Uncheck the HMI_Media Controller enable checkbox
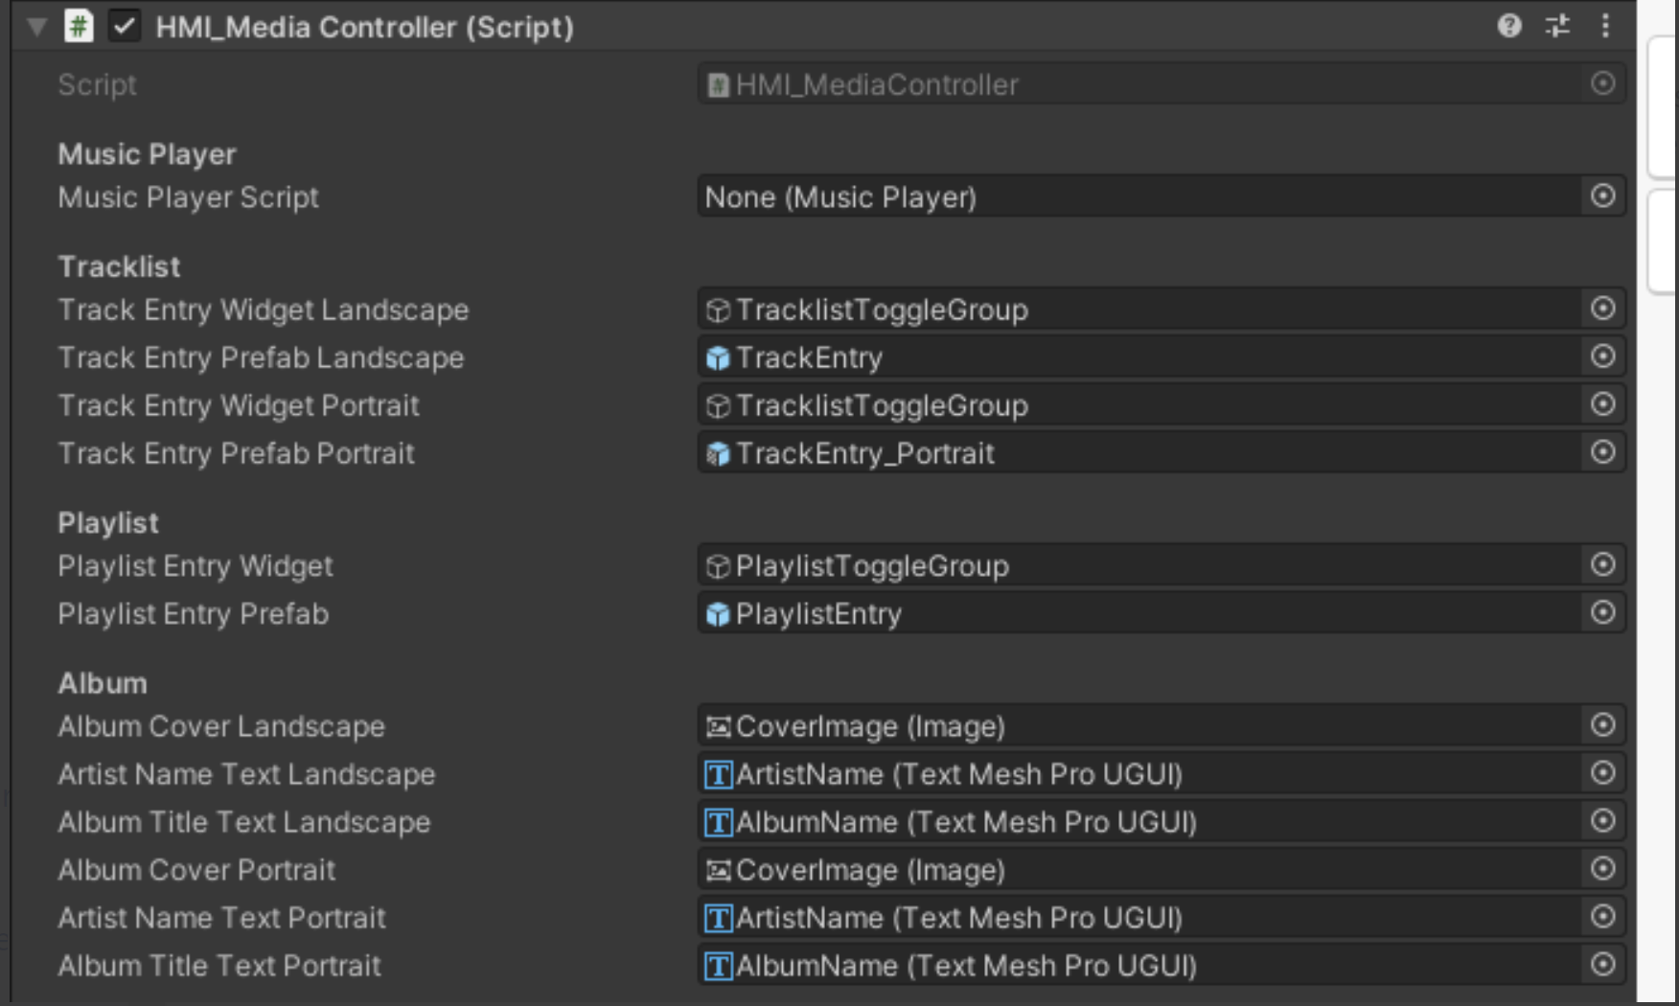The width and height of the screenshot is (1679, 1006). (125, 27)
